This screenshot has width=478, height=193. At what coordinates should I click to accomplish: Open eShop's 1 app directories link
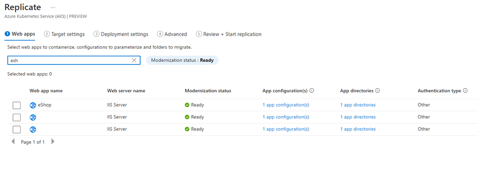(358, 105)
